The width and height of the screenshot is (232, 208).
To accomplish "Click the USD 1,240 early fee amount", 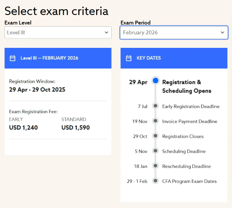I will point(24,128).
